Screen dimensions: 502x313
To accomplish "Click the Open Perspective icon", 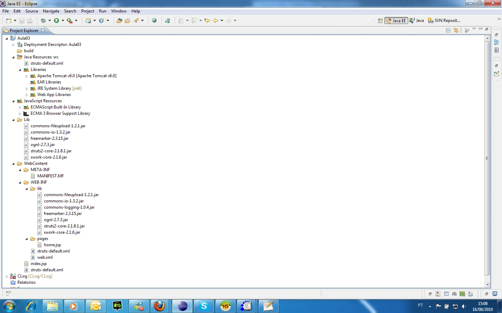I will point(380,21).
